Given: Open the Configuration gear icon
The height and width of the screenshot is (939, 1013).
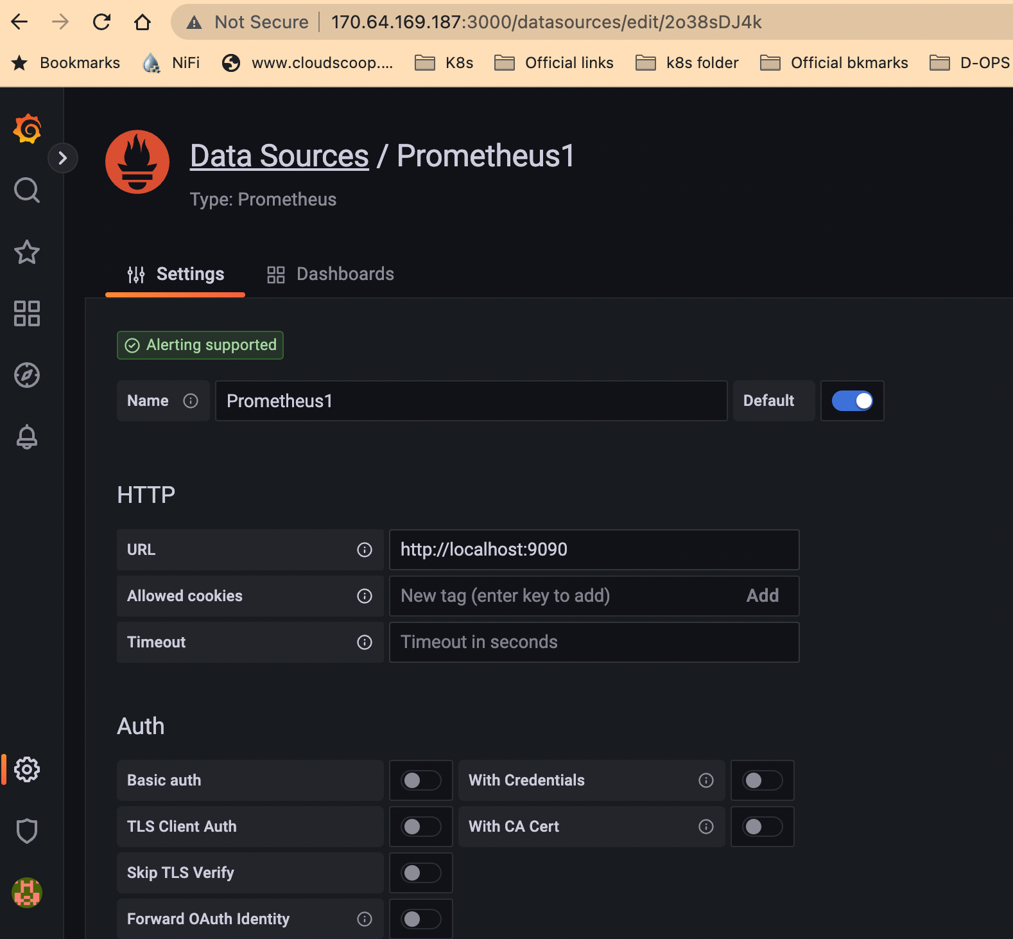Looking at the screenshot, I should tap(27, 769).
